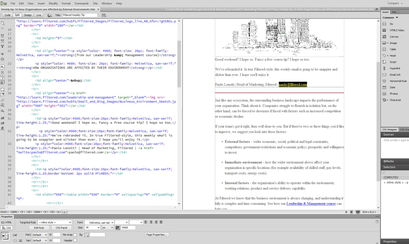Switch to Split view
Screen dimensions: 409x244
click(x=17, y=15)
